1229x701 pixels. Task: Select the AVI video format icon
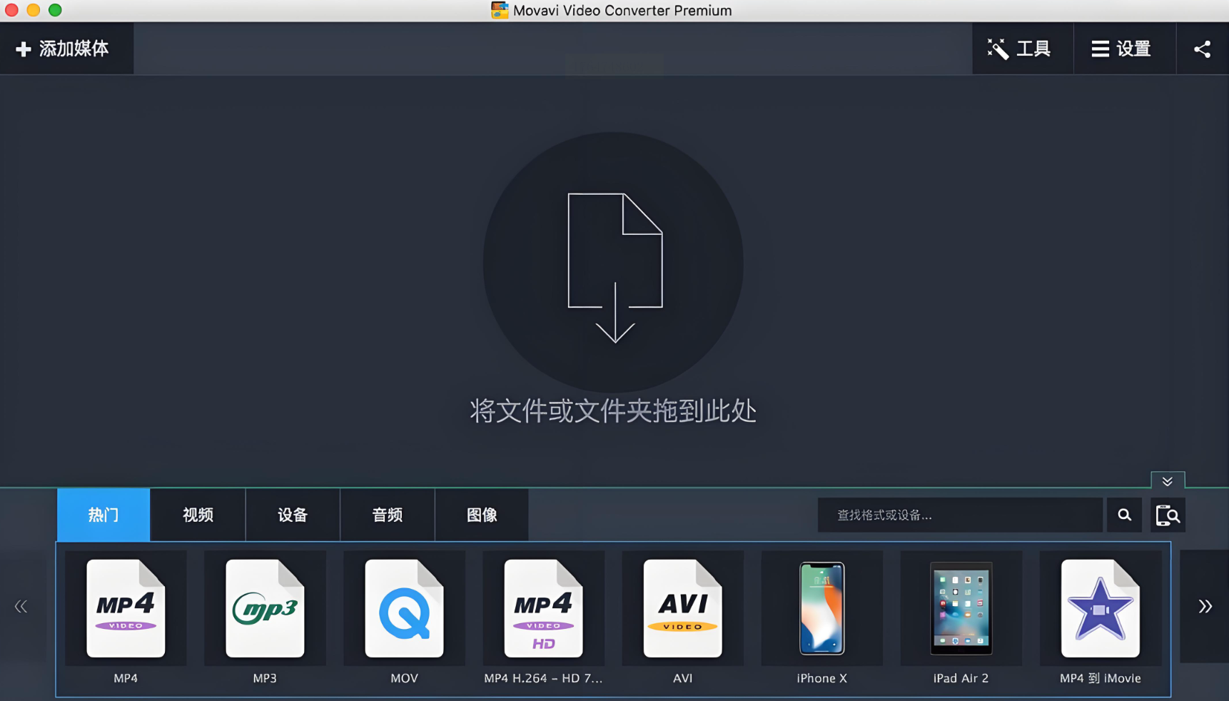(682, 608)
